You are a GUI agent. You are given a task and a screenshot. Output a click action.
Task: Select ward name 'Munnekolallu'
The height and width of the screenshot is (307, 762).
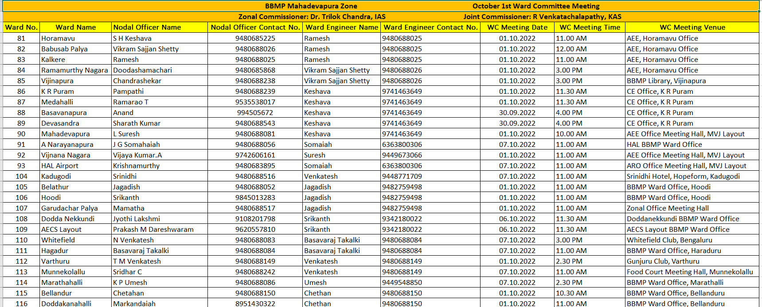pyautogui.click(x=76, y=272)
